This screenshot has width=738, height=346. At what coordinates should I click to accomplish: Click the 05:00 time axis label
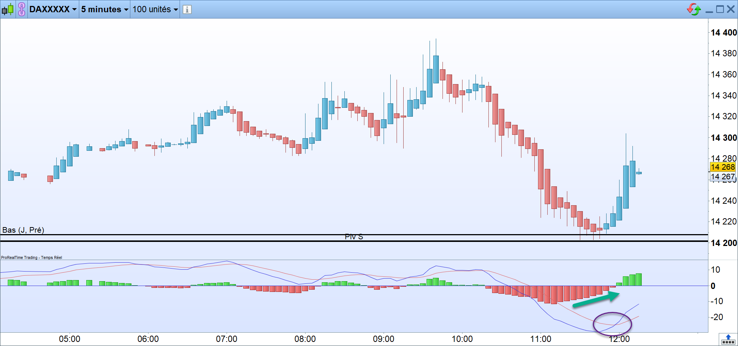70,339
